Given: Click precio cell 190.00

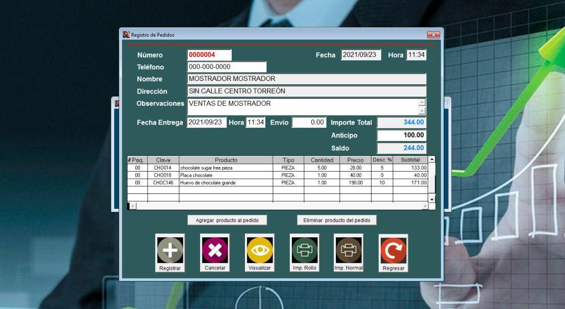Looking at the screenshot, I should [355, 183].
